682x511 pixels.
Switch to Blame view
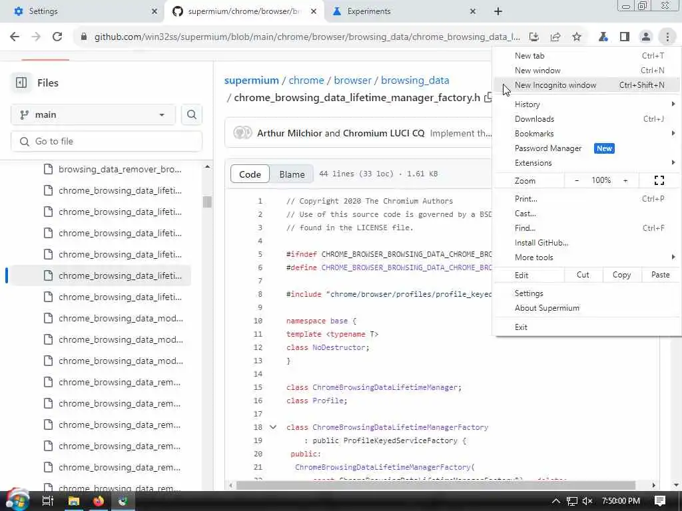(x=292, y=174)
